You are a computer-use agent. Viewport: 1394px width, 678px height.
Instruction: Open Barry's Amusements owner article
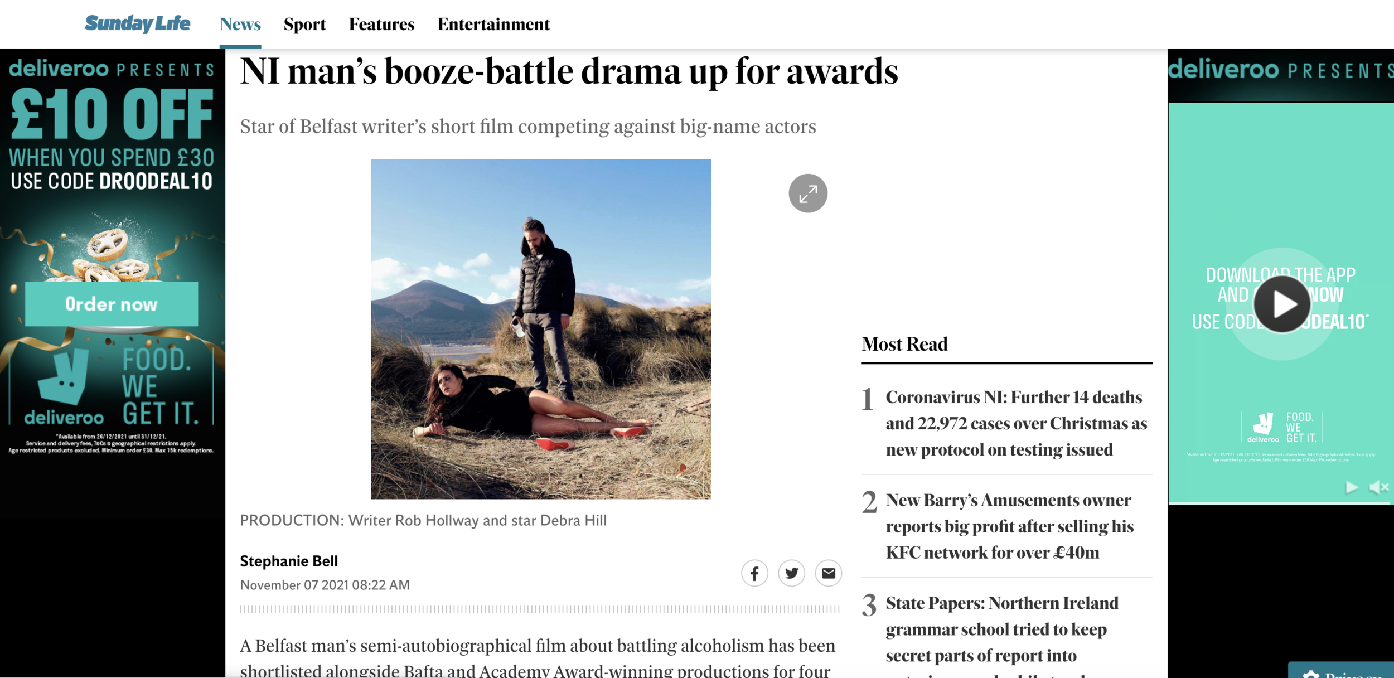(x=1009, y=526)
